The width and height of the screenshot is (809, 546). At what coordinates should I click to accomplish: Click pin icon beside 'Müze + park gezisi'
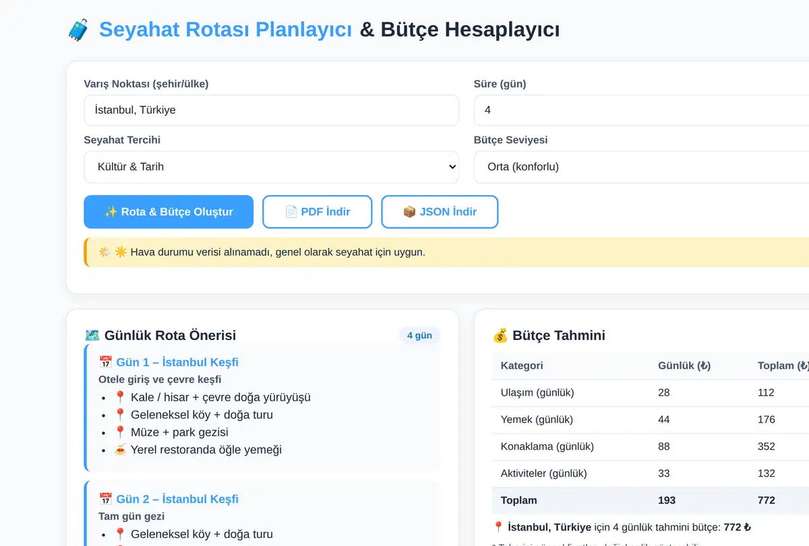pyautogui.click(x=120, y=432)
